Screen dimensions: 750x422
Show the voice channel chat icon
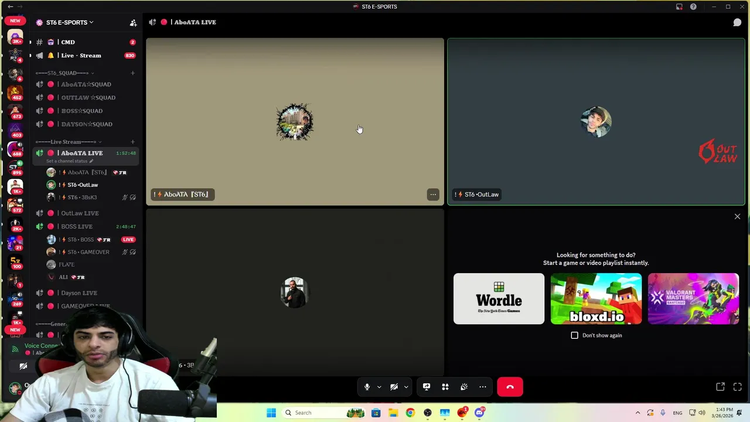point(737,22)
